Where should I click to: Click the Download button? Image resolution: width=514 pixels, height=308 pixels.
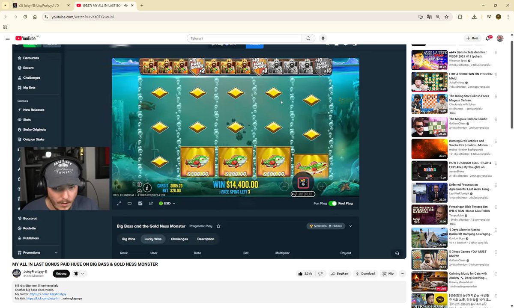coord(365,274)
